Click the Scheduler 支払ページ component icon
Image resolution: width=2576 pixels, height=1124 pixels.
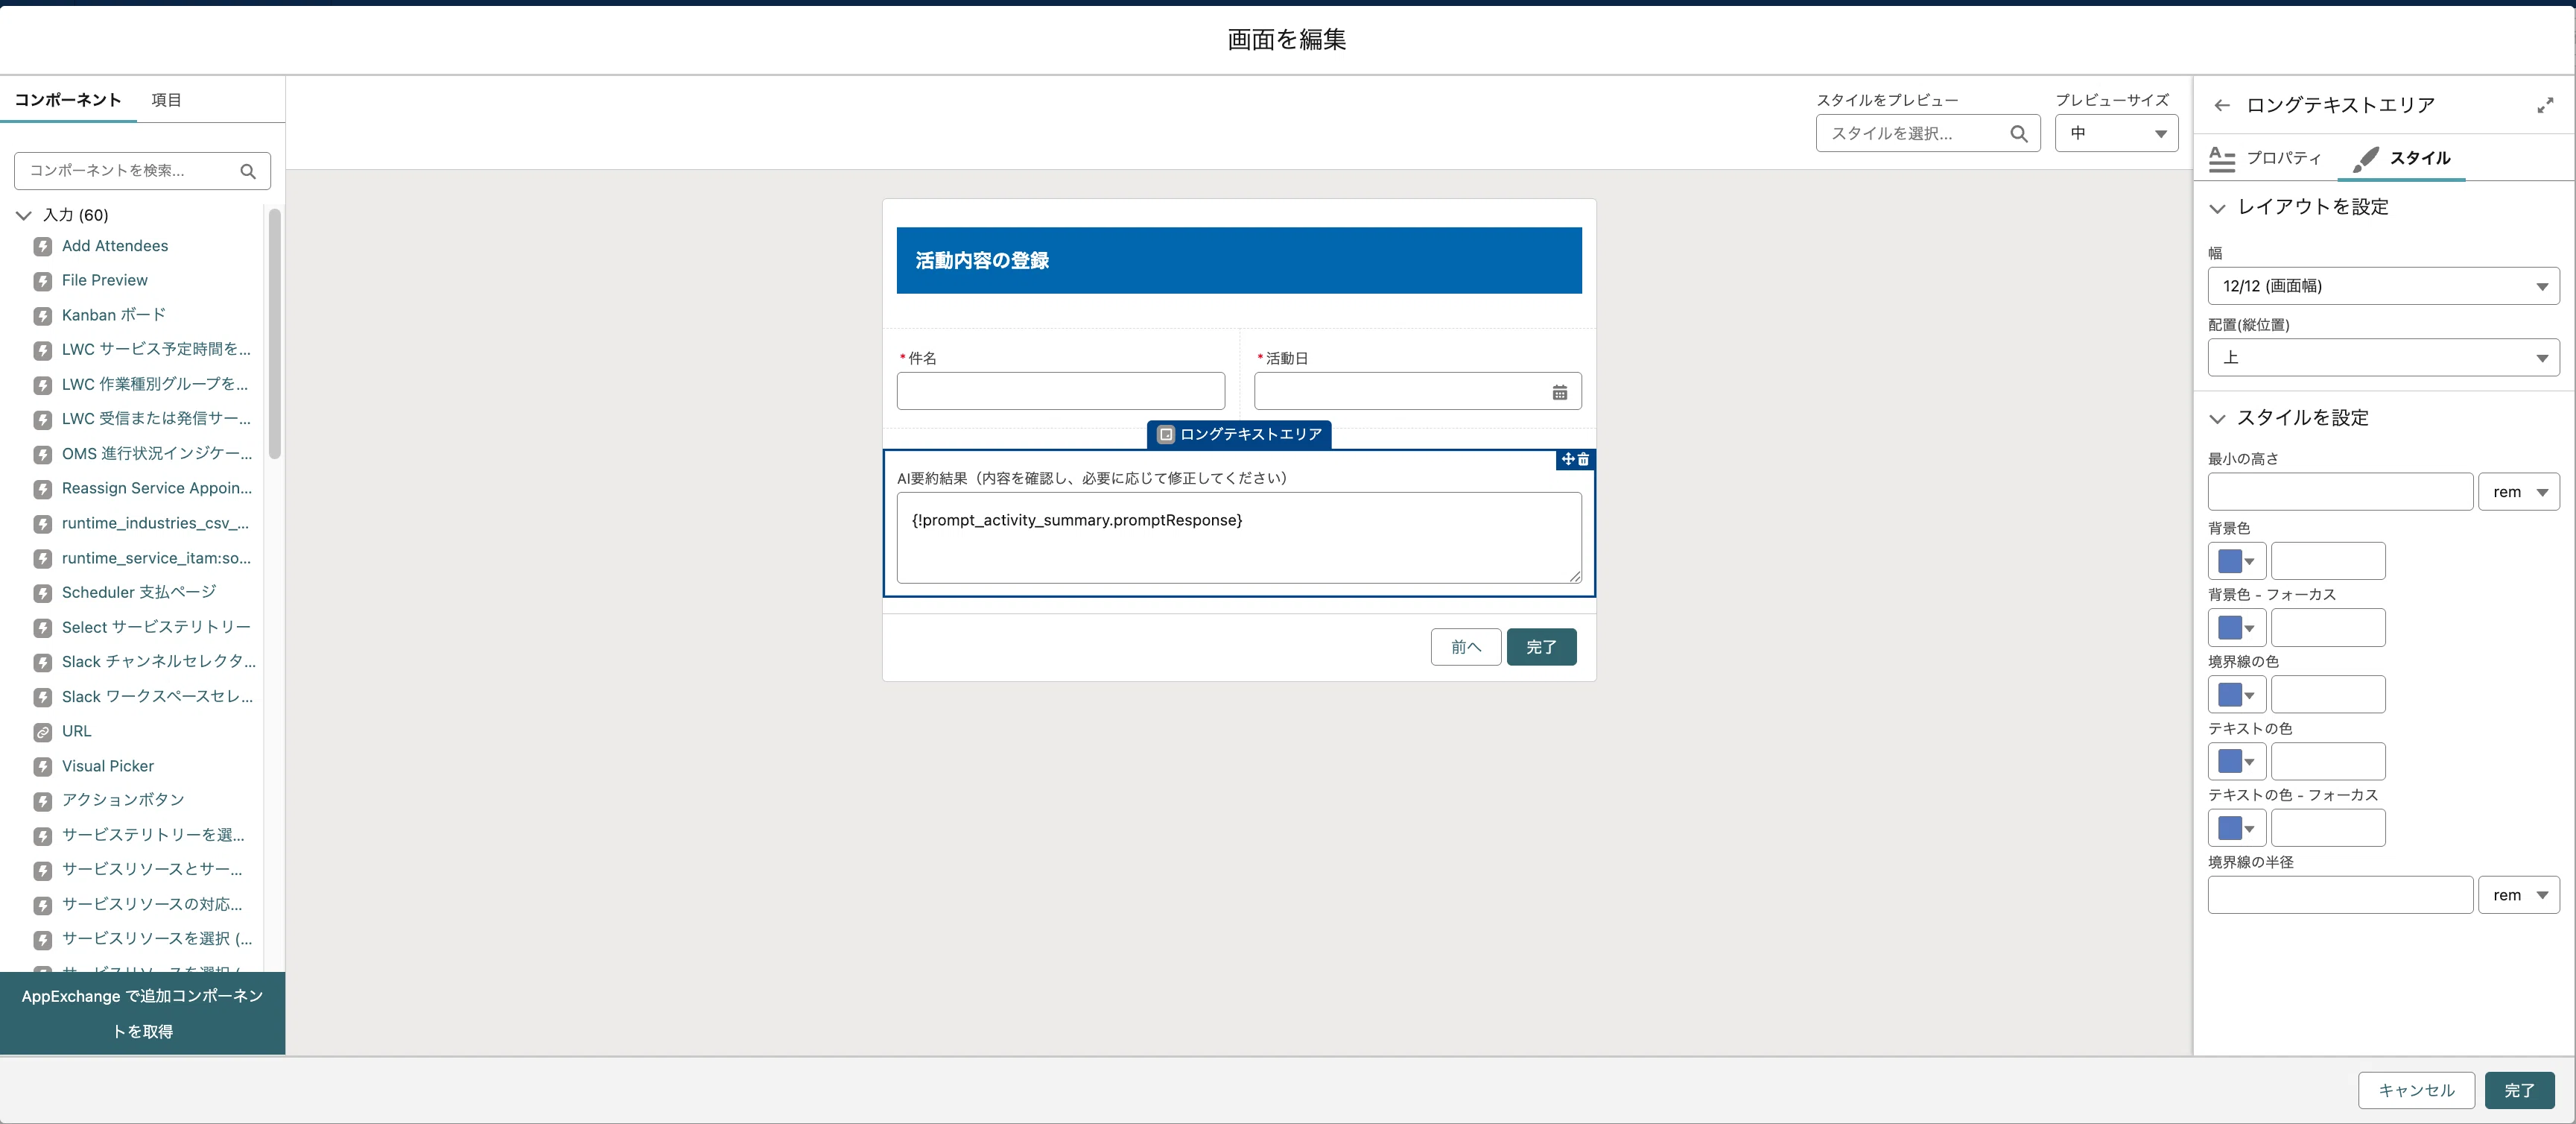click(x=43, y=593)
